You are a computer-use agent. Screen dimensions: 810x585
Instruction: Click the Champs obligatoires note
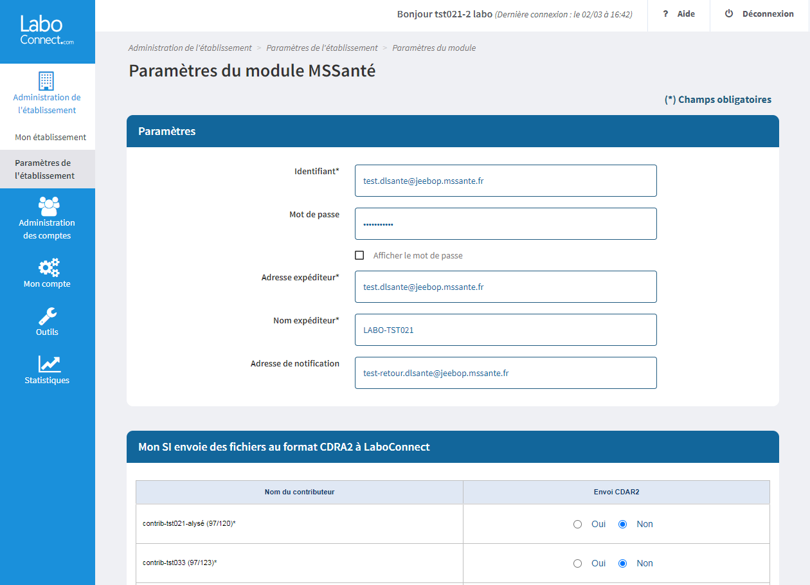718,100
